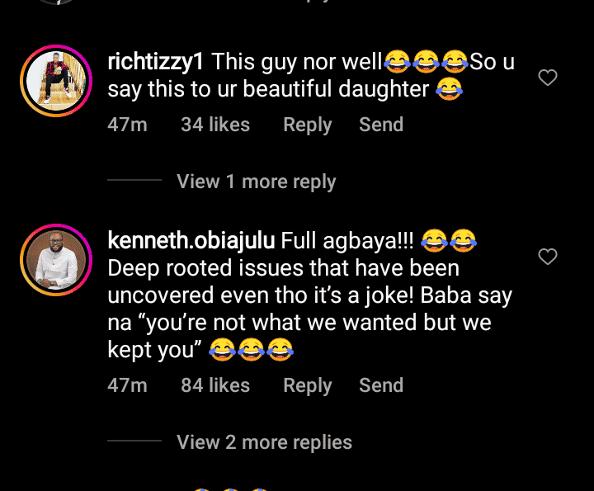
Task: Show who gave the 84 likes
Action: pos(215,385)
